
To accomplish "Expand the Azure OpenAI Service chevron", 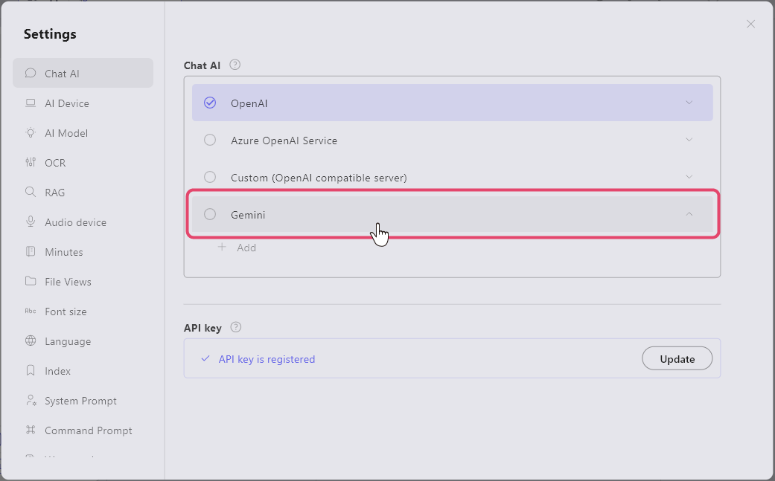I will [x=689, y=140].
